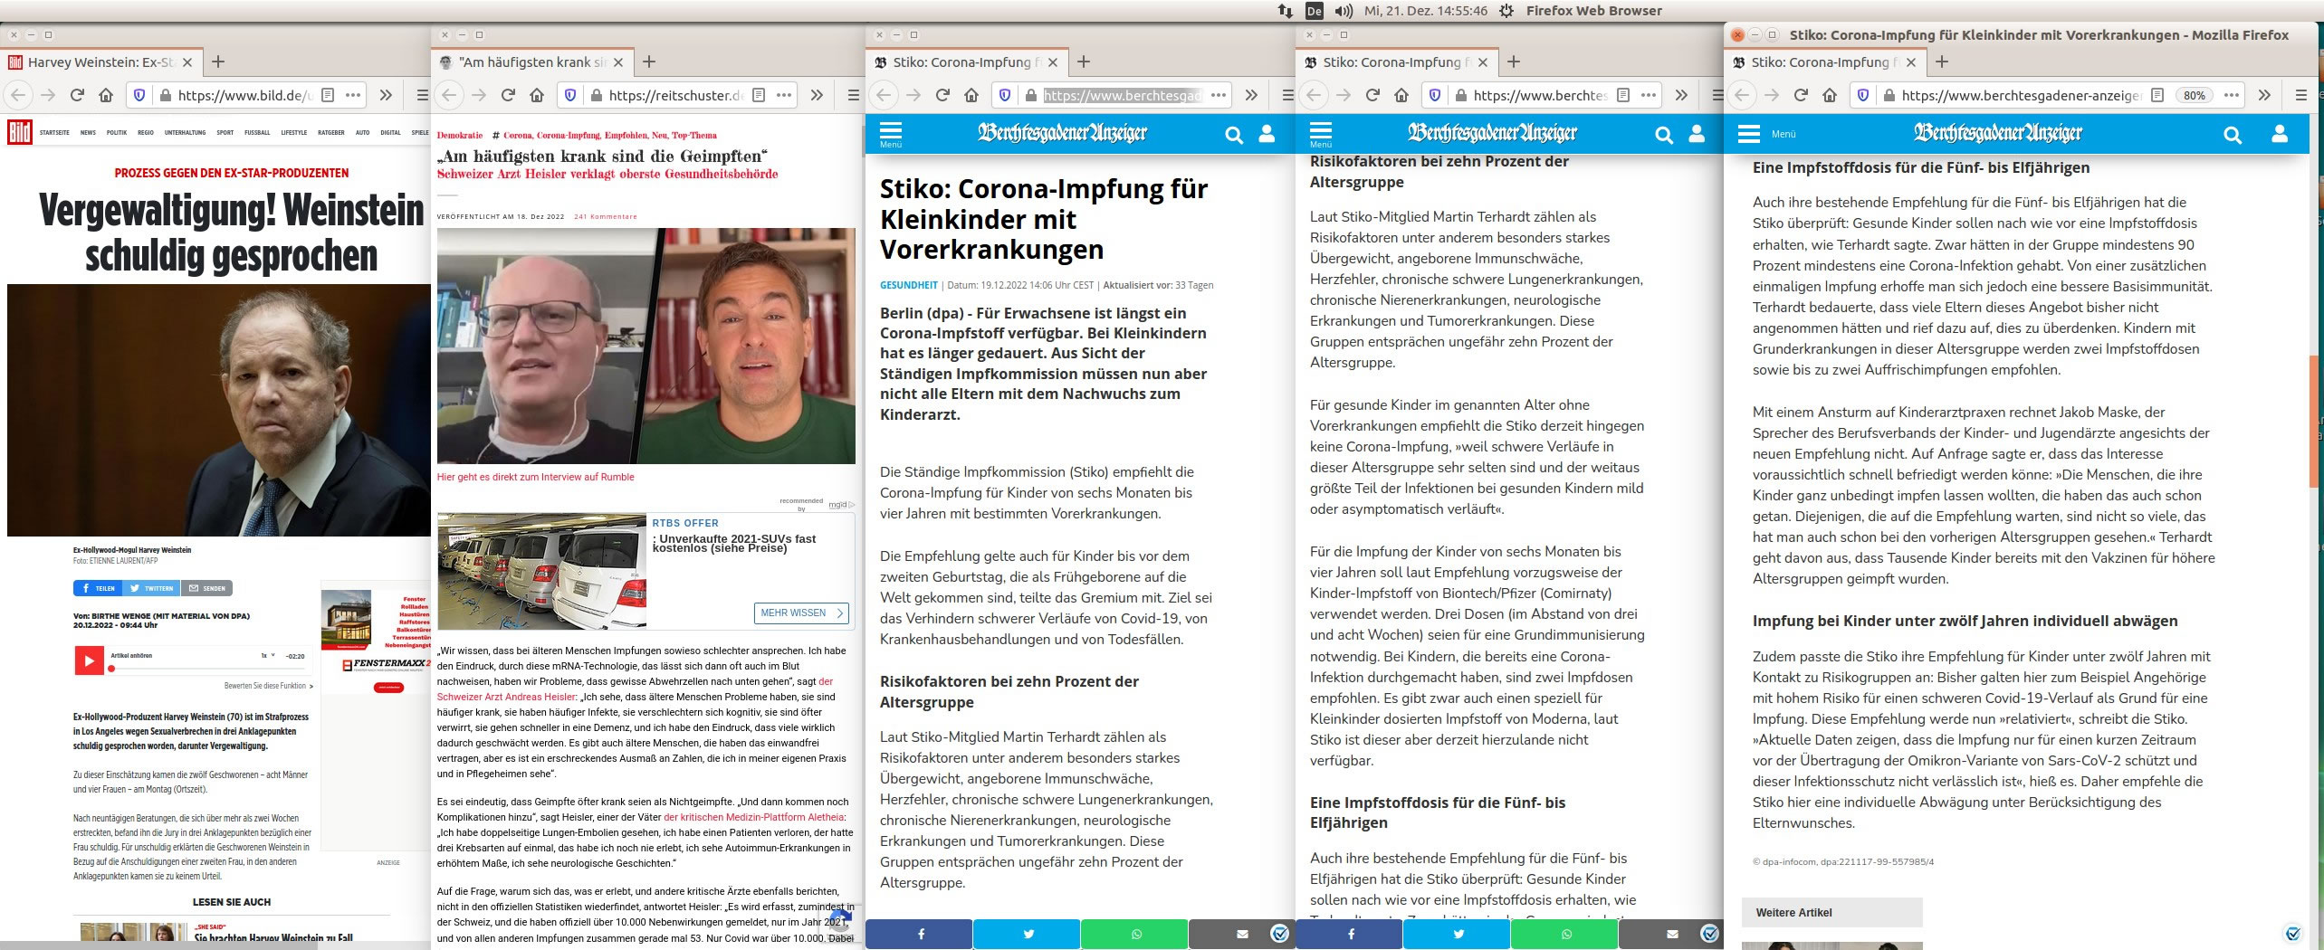Open the system settings gear in top panel
Screen dimensions: 2324x950
click(1506, 11)
